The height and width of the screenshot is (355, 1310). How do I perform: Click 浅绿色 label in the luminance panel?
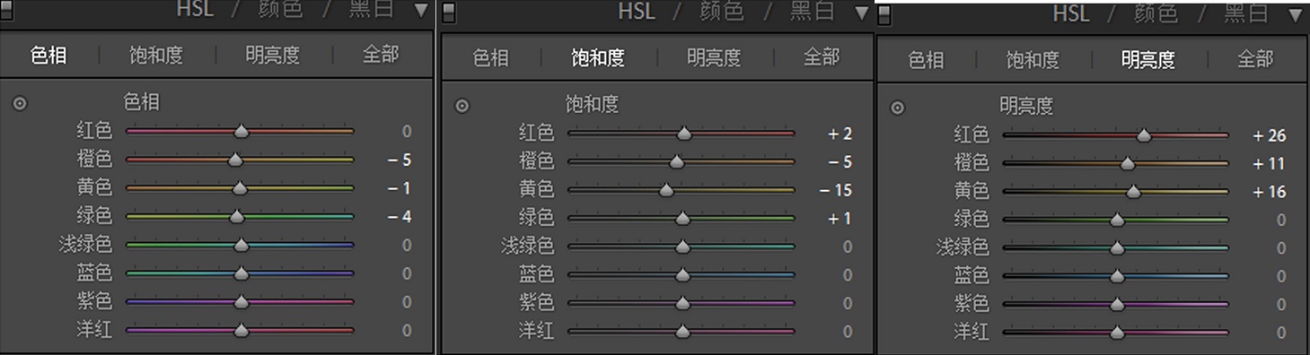(963, 247)
